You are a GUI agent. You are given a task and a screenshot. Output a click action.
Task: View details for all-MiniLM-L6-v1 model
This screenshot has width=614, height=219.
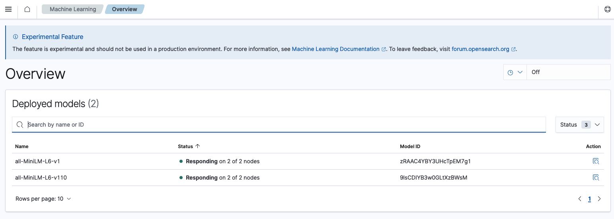tap(595, 161)
